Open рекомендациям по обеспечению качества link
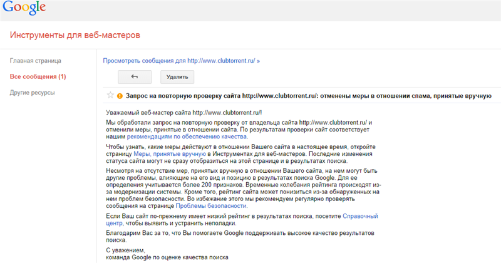 187,137
